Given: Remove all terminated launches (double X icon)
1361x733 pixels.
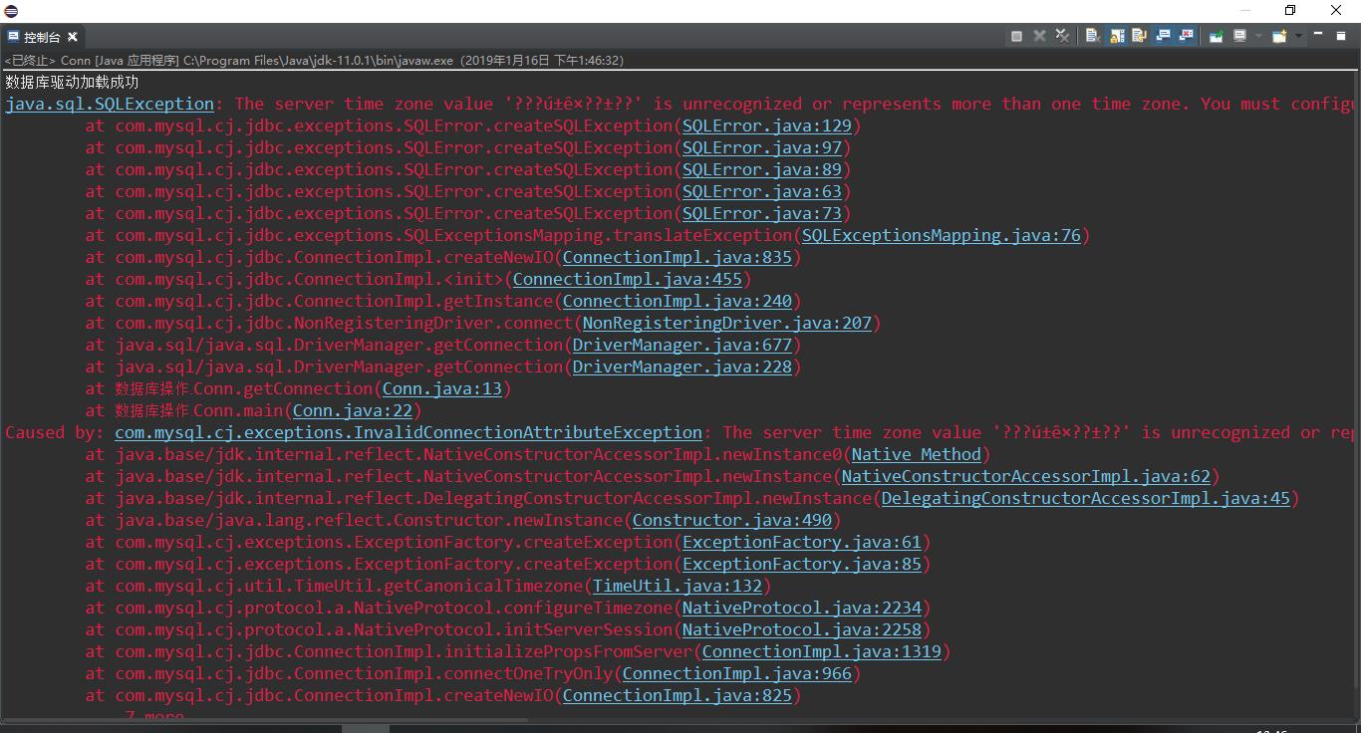Looking at the screenshot, I should (x=1062, y=36).
